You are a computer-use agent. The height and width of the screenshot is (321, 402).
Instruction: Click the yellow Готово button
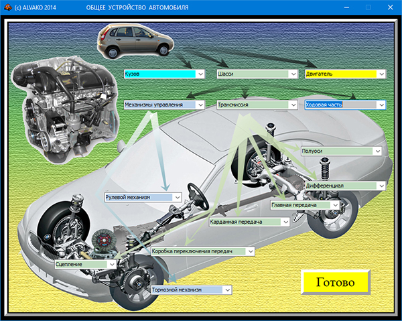click(336, 282)
